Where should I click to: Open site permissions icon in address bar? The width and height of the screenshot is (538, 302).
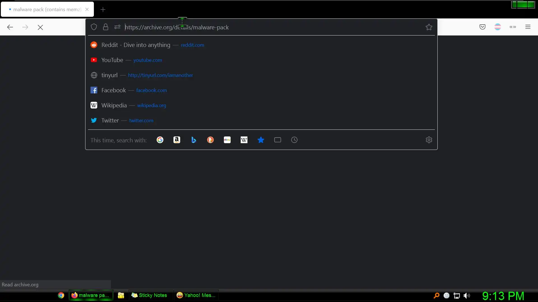click(x=117, y=27)
